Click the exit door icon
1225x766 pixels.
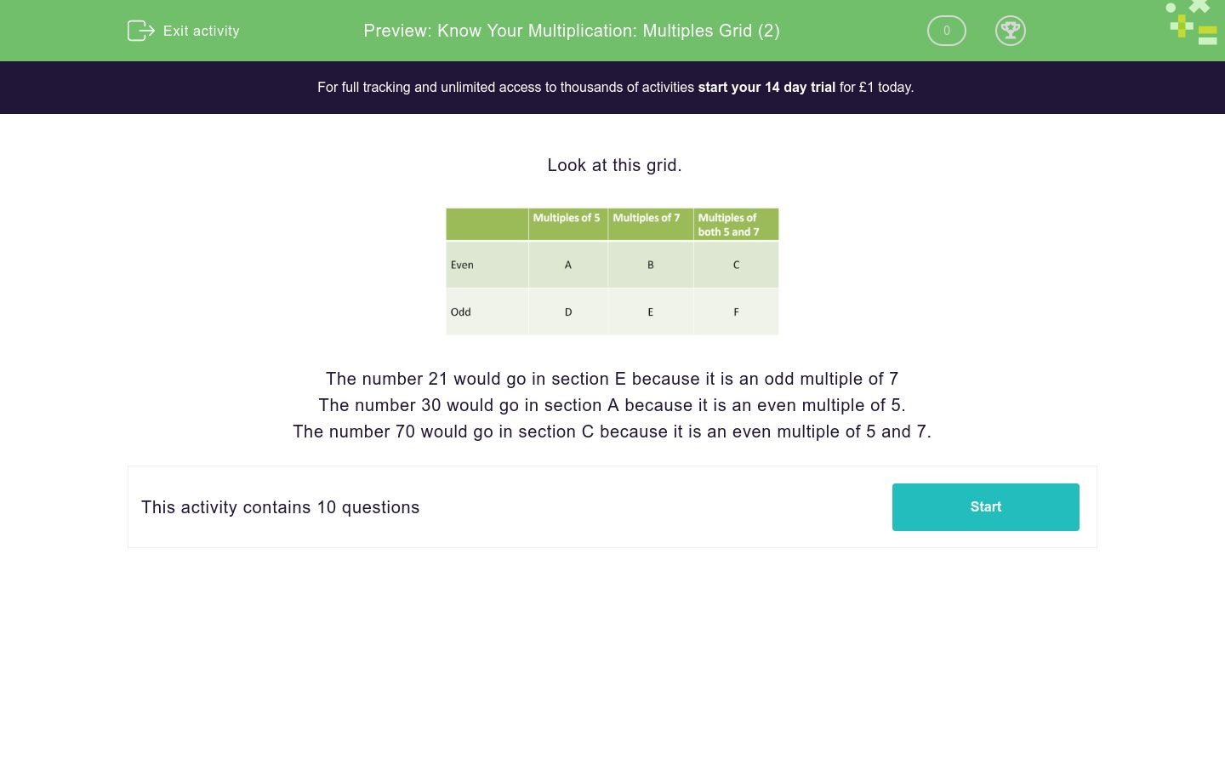[140, 31]
